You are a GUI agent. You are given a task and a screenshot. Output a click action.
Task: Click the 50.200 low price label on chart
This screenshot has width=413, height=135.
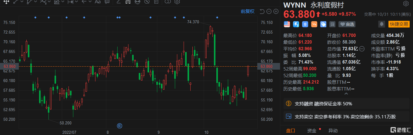(65, 123)
